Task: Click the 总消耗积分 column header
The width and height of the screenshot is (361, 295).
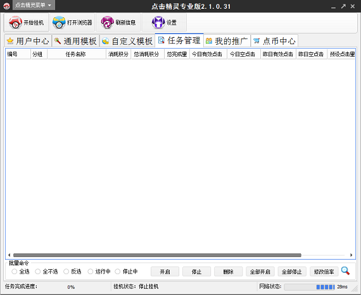Action: click(x=148, y=54)
